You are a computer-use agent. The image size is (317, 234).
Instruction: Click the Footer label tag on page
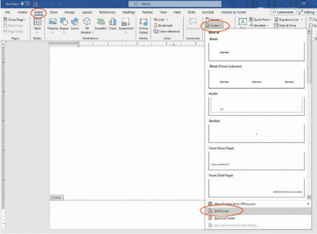click(56, 197)
